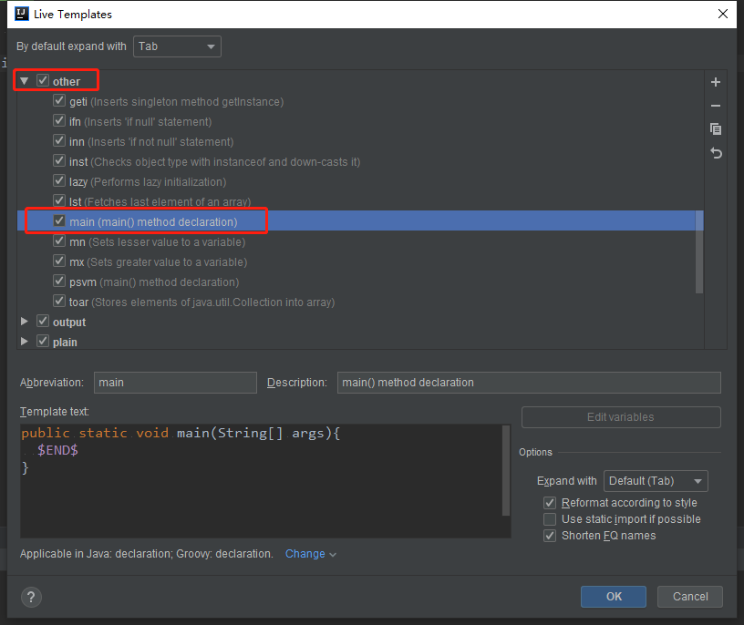The width and height of the screenshot is (744, 625).
Task: Duplicate the selected template with copy icon
Action: [716, 129]
